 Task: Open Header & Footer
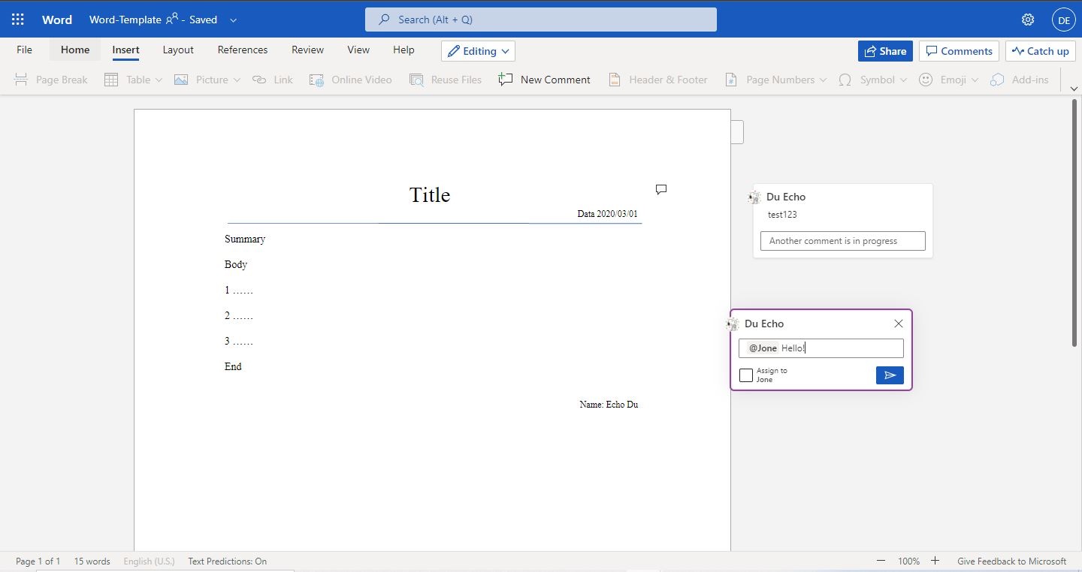point(657,80)
